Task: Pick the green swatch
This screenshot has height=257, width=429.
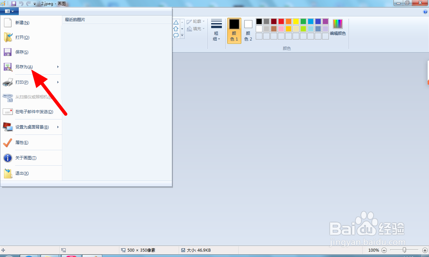Action: pos(303,21)
